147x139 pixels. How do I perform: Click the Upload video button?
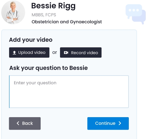[29, 53]
